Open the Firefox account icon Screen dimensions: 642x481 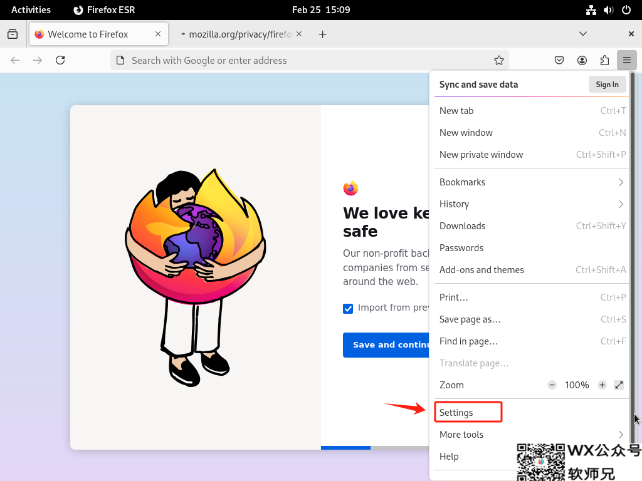tap(582, 61)
